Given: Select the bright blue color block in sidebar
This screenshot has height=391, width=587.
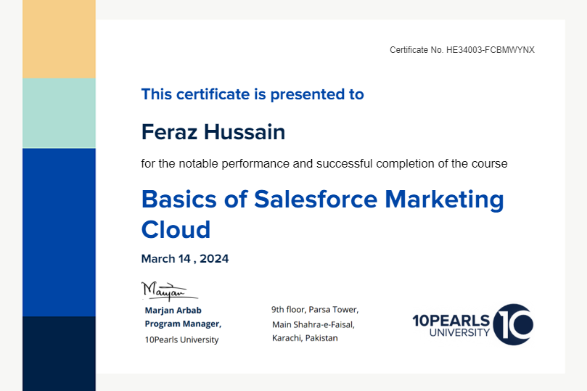Looking at the screenshot, I should pyautogui.click(x=59, y=232).
